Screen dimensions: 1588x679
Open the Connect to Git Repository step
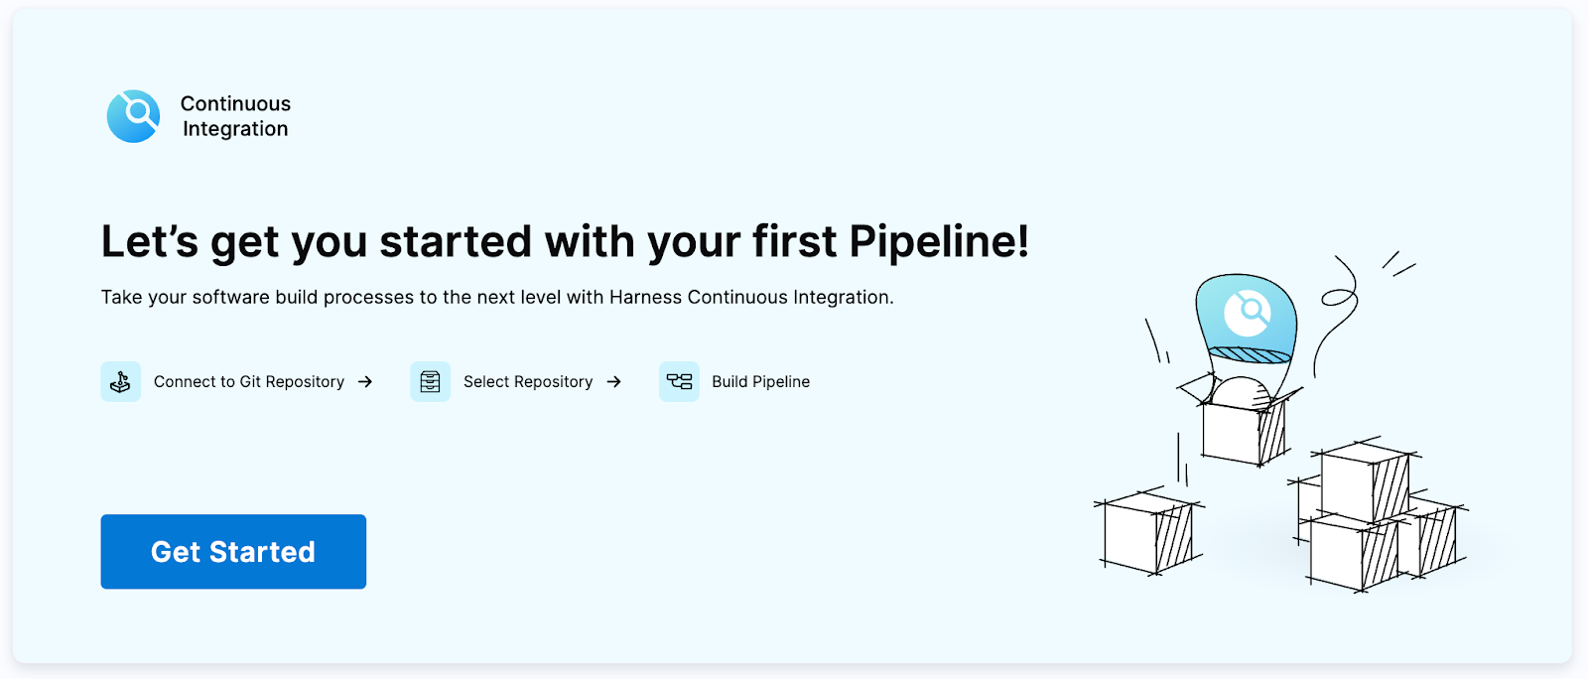point(248,381)
